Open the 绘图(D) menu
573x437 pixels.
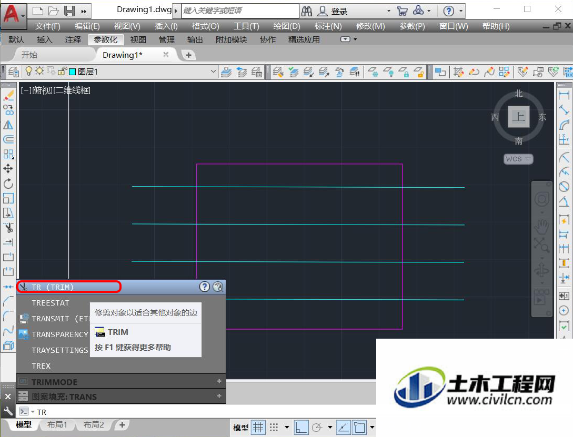286,26
